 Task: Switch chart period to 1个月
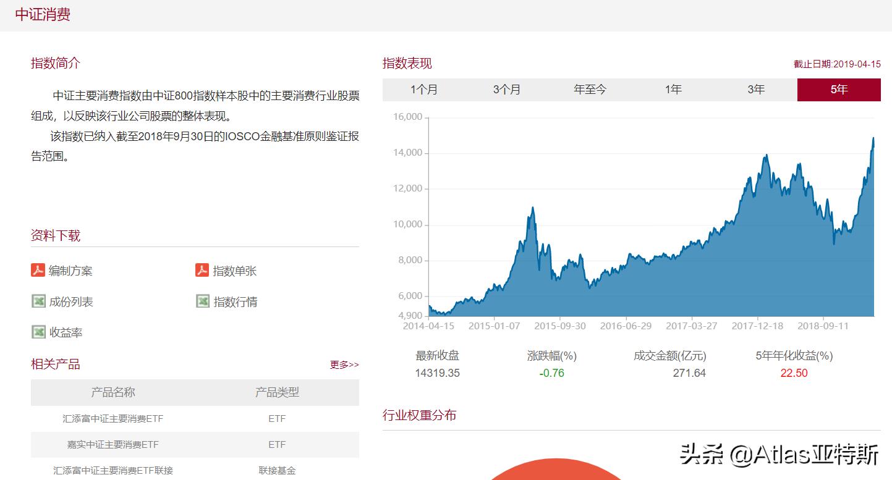pyautogui.click(x=425, y=89)
